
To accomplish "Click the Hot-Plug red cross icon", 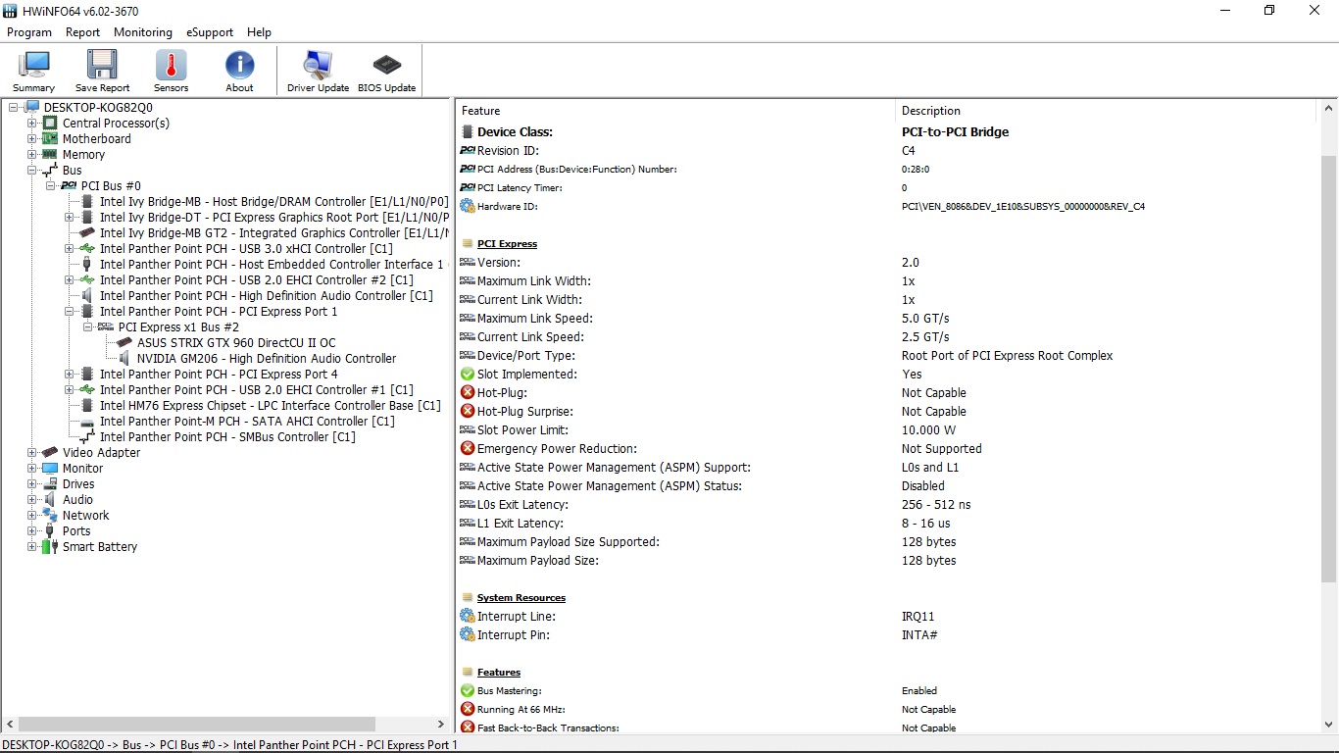I will pos(468,393).
